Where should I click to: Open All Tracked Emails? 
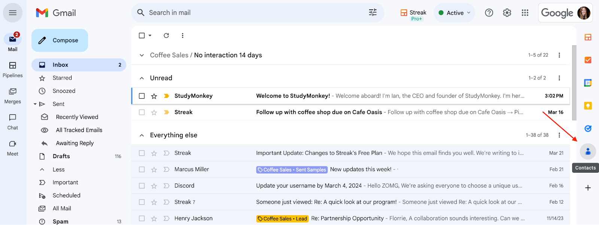pyautogui.click(x=79, y=130)
